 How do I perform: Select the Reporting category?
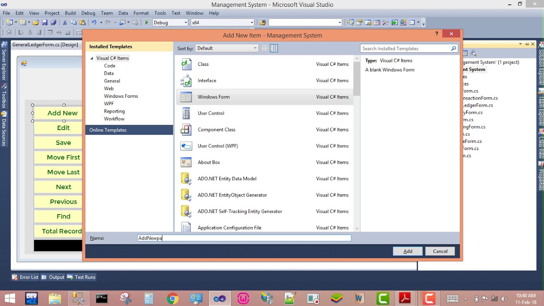click(x=114, y=111)
